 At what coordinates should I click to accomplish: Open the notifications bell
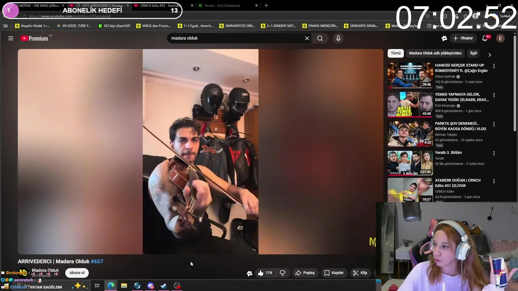[x=485, y=38]
